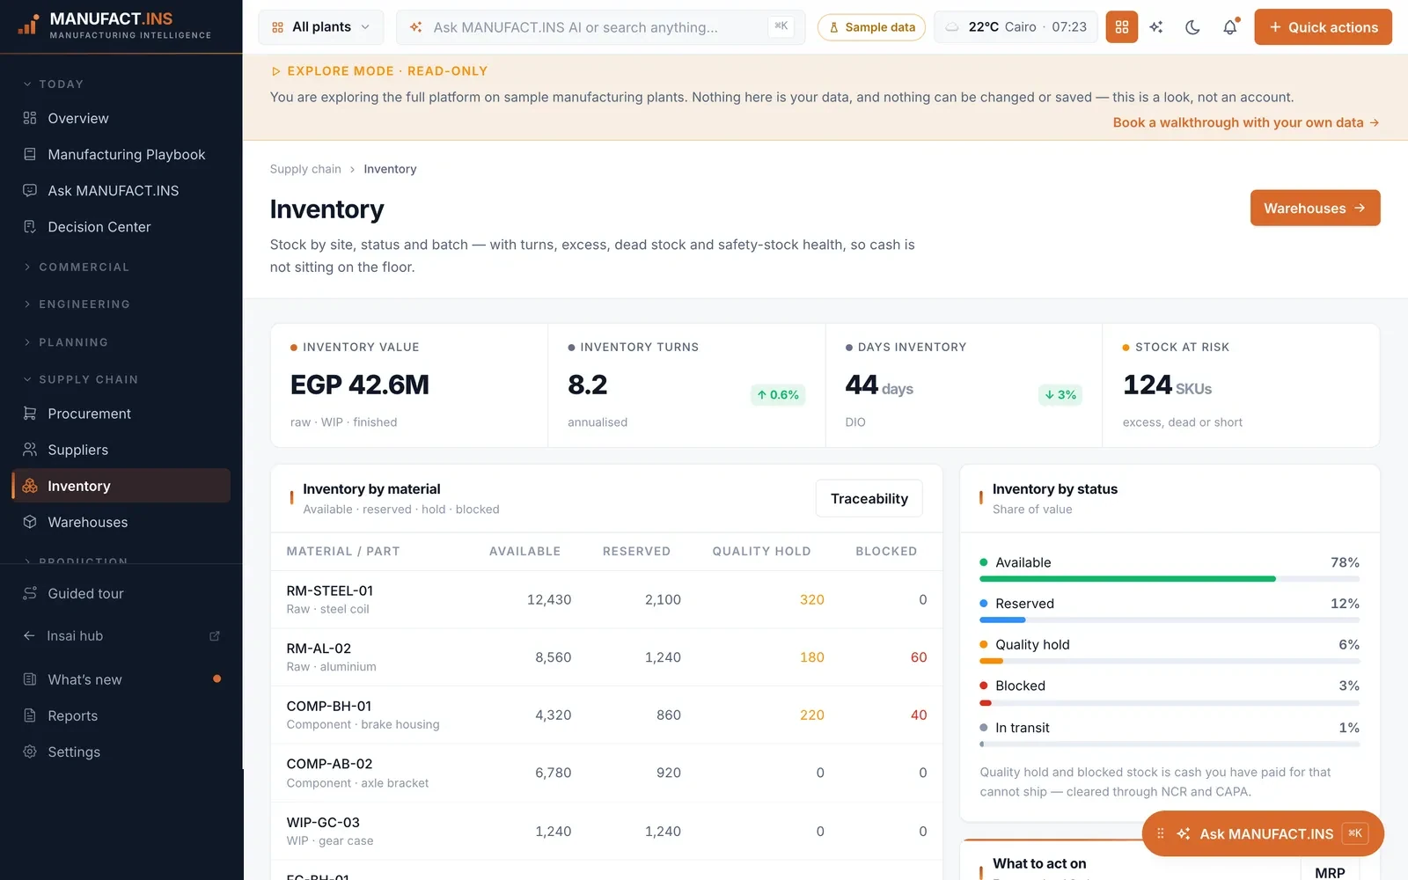Click the drag handle on floating Ask button
This screenshot has height=880, width=1408.
(1160, 833)
